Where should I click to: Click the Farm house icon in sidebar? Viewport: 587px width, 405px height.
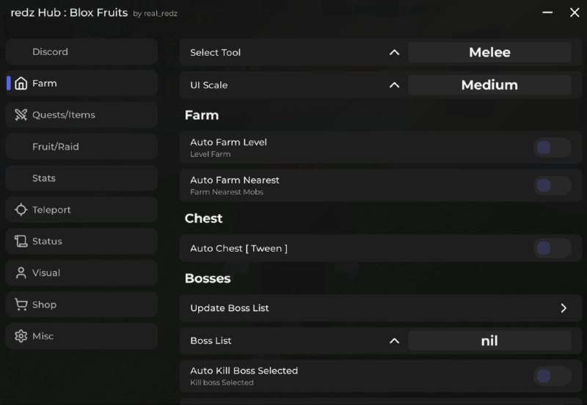[21, 84]
